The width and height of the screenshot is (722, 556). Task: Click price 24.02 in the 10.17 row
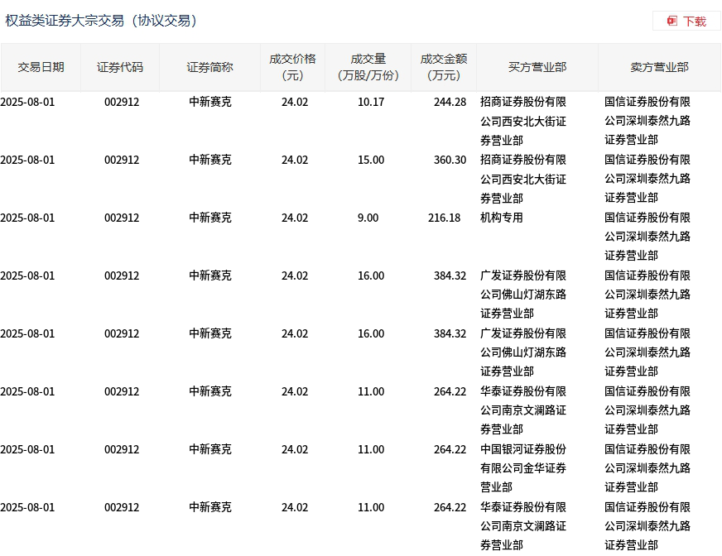295,102
